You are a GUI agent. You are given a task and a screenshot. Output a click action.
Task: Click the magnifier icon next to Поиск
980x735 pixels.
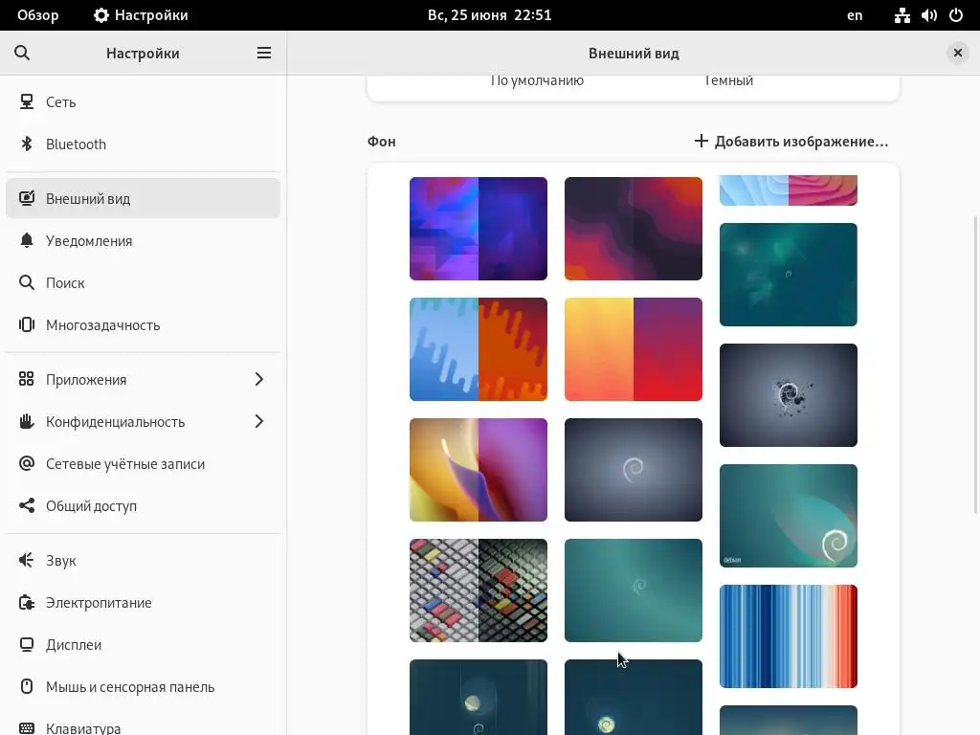[26, 282]
